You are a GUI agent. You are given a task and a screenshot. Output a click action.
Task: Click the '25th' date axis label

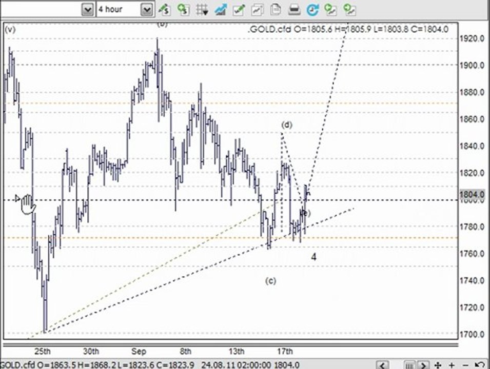coord(42,351)
